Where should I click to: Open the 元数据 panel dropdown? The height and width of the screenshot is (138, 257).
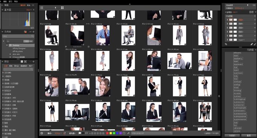click(255, 50)
